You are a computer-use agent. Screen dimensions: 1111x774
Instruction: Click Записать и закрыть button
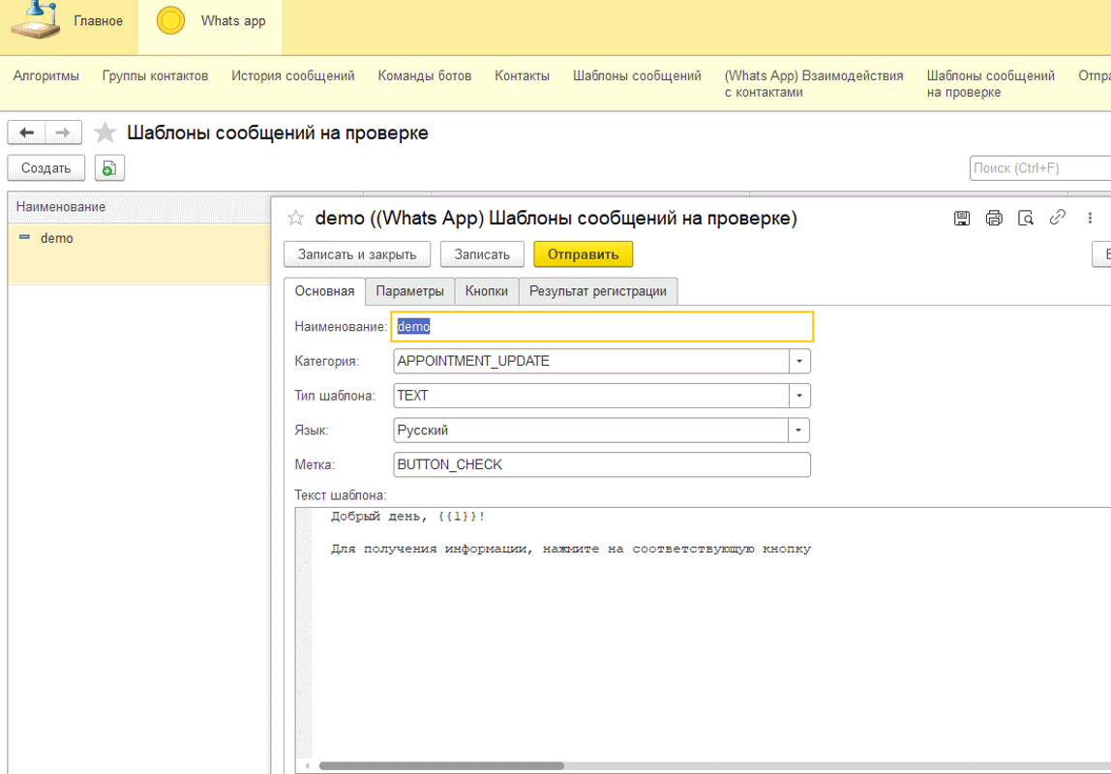357,254
